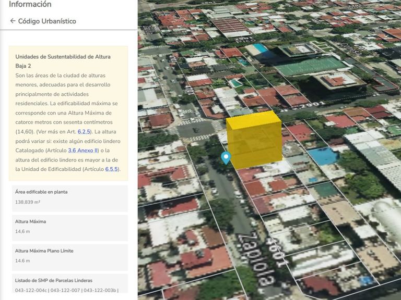Click the Código Urbanístico header title
The image size is (401, 300).
pyautogui.click(x=47, y=21)
